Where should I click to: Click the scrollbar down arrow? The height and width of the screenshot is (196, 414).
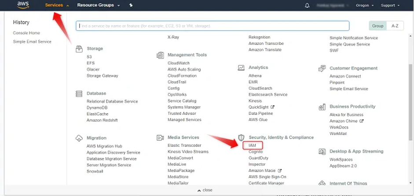tap(410, 182)
